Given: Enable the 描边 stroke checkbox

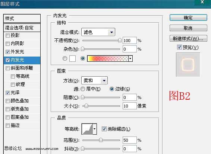Looking at the screenshot, I should (7, 125).
